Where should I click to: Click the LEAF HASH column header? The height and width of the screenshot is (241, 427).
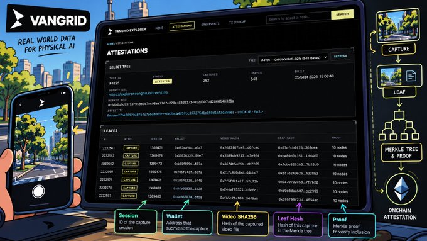pos(286,138)
